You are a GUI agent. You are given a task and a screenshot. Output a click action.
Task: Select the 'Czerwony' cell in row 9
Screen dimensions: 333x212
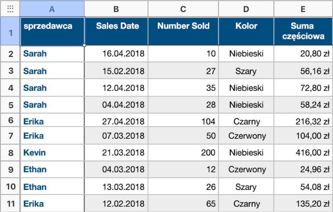pyautogui.click(x=246, y=170)
